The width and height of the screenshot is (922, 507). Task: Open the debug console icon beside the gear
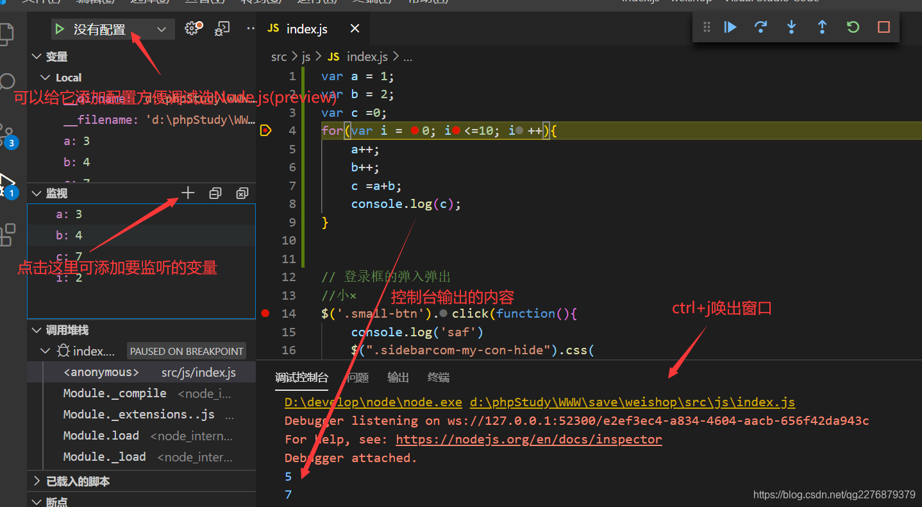[x=222, y=29]
